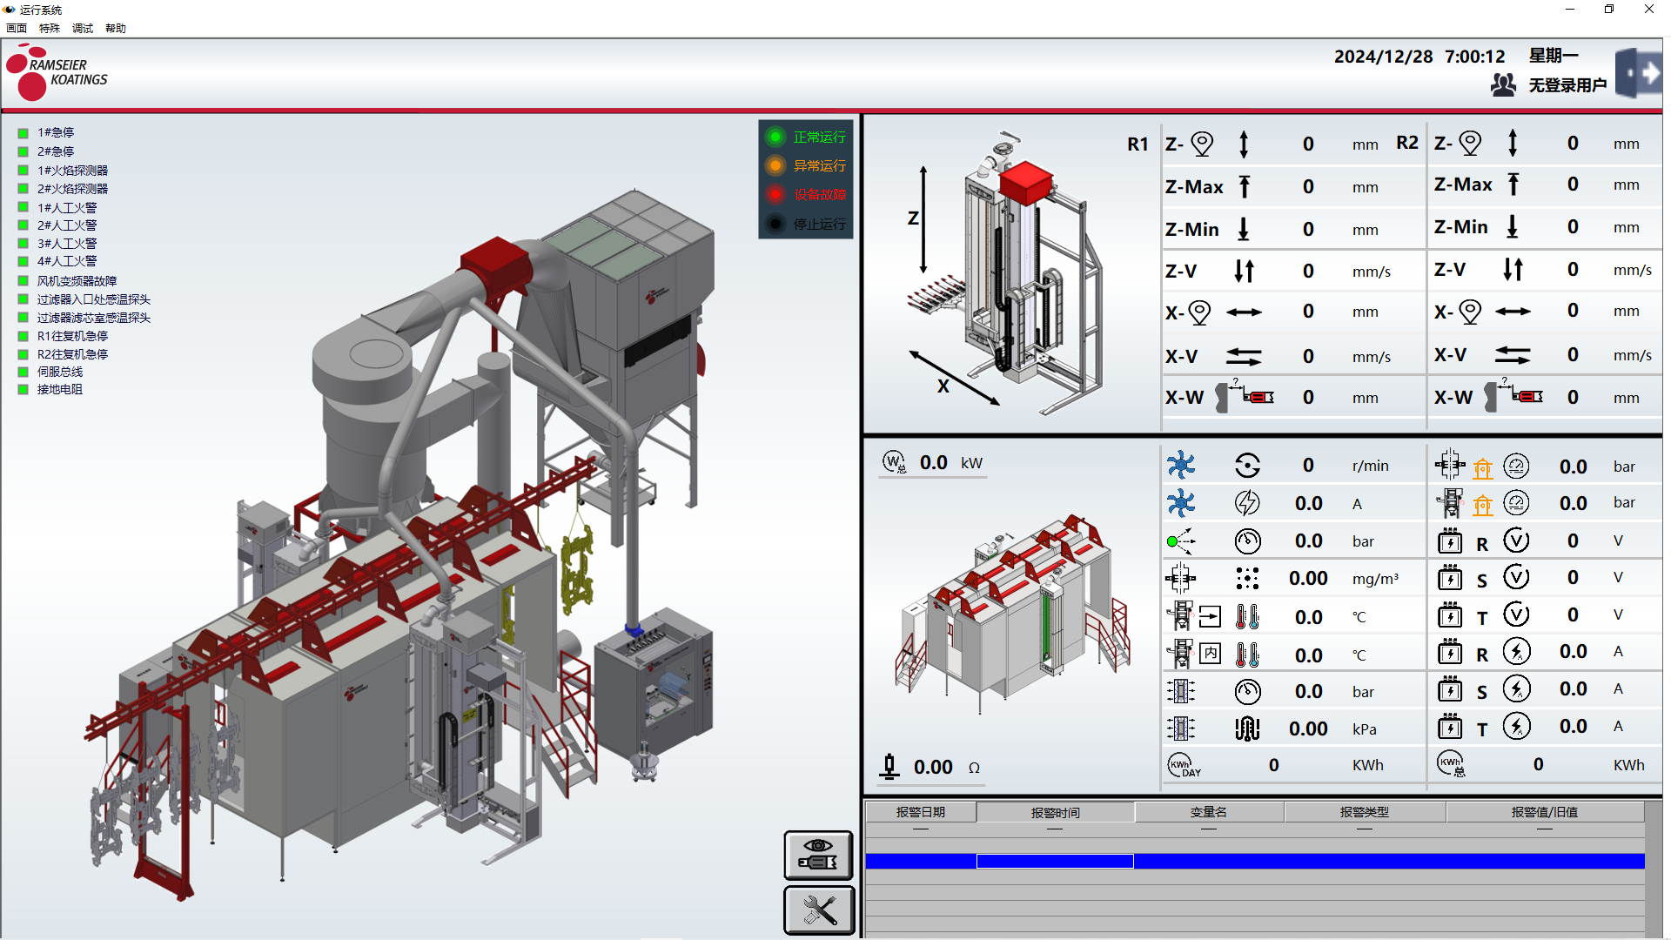Screen dimensions: 1671x940
Task: Click the R phase voltage V icon
Action: click(1516, 540)
